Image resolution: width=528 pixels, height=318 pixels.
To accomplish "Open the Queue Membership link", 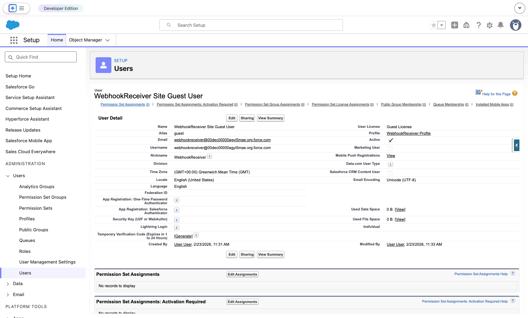I will click(449, 105).
